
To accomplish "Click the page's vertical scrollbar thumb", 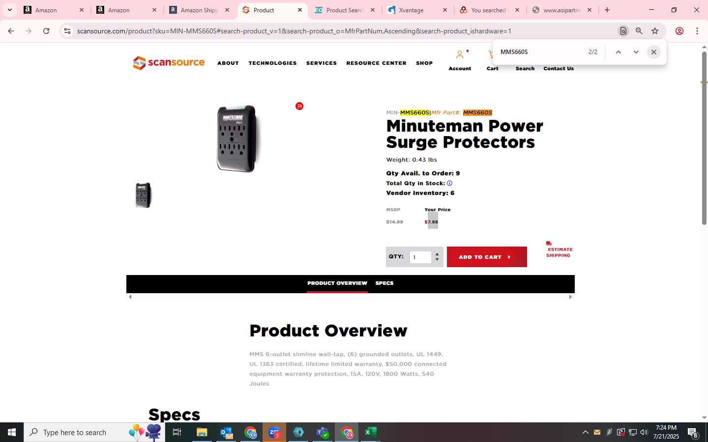I will 704,138.
